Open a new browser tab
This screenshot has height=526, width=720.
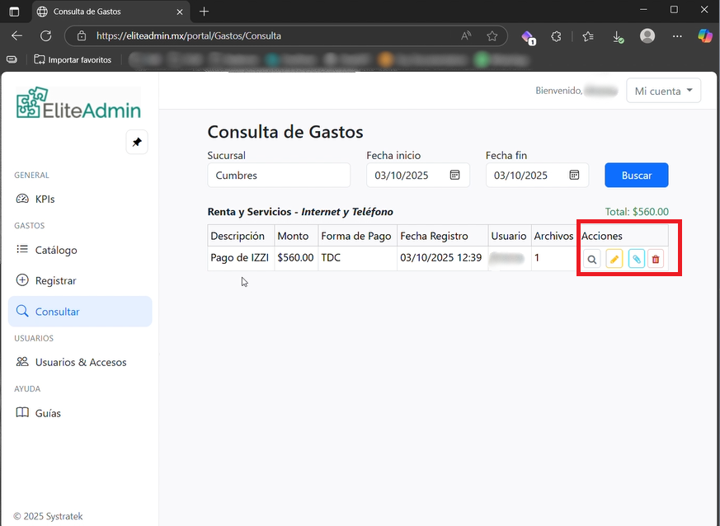204,12
